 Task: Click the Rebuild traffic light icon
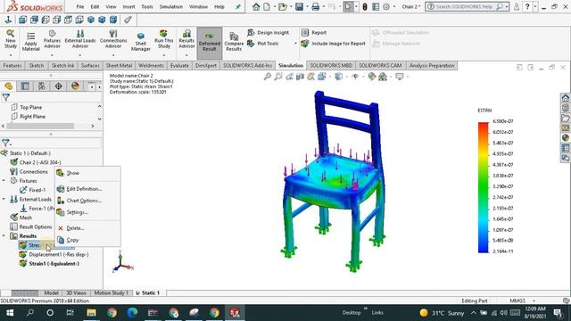pos(365,6)
